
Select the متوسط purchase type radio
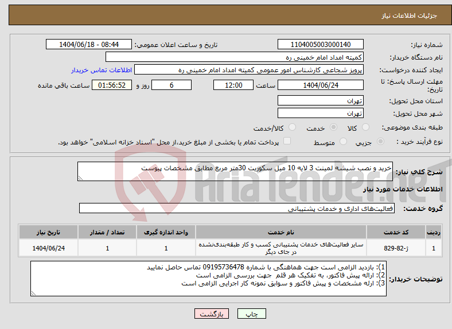click(344, 142)
